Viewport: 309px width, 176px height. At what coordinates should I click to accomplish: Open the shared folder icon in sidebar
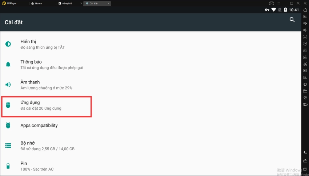305,91
